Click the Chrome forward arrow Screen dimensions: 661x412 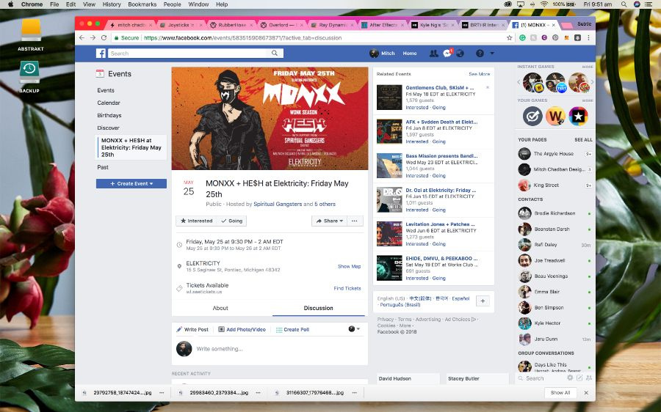click(93, 38)
